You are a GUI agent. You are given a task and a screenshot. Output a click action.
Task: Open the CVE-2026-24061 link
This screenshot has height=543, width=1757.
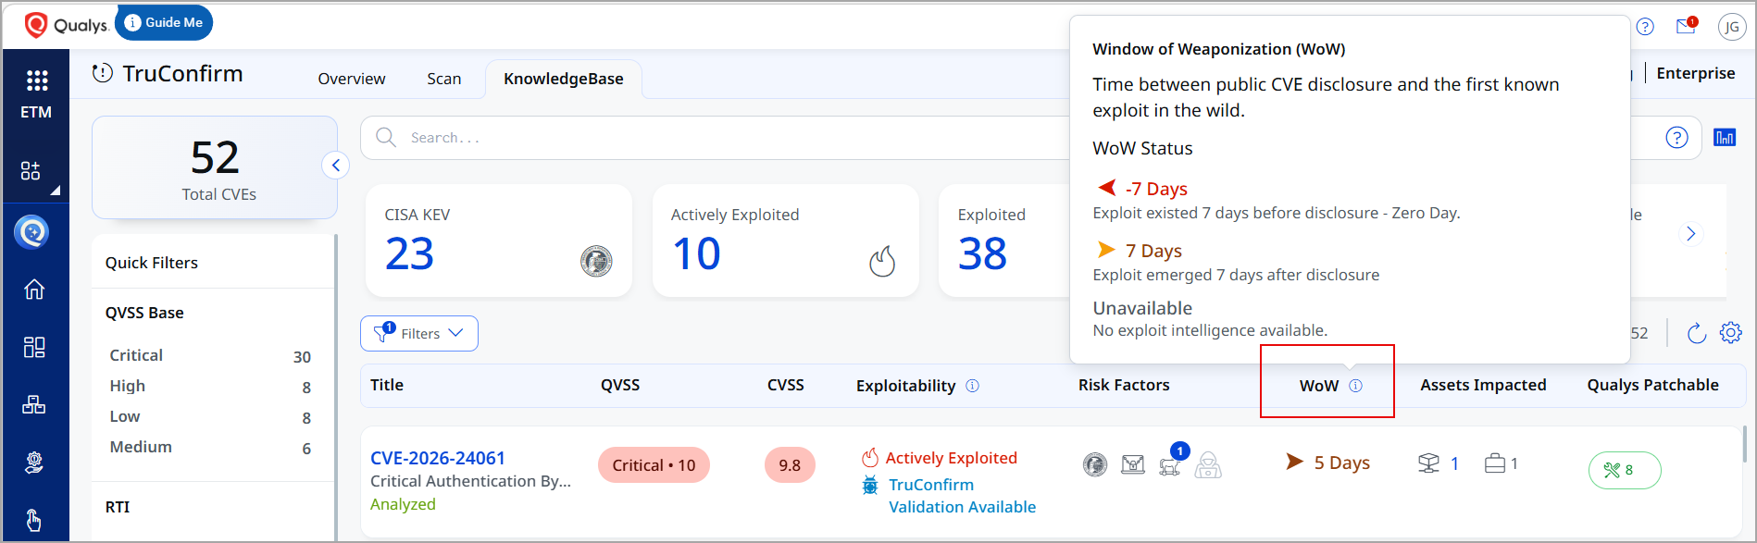pyautogui.click(x=438, y=458)
